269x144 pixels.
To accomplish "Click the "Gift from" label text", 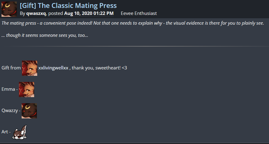I will 11,68.
